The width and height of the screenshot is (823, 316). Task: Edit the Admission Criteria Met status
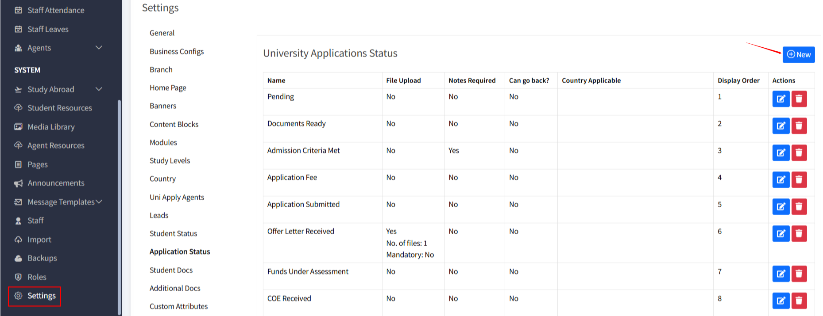780,153
